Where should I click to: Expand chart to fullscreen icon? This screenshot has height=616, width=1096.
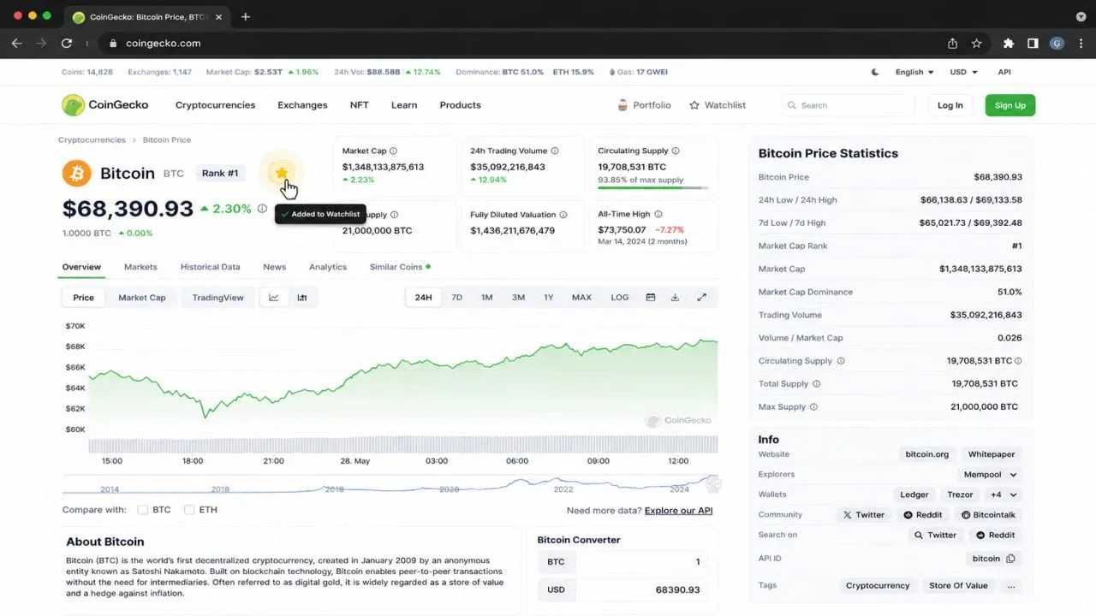click(702, 298)
